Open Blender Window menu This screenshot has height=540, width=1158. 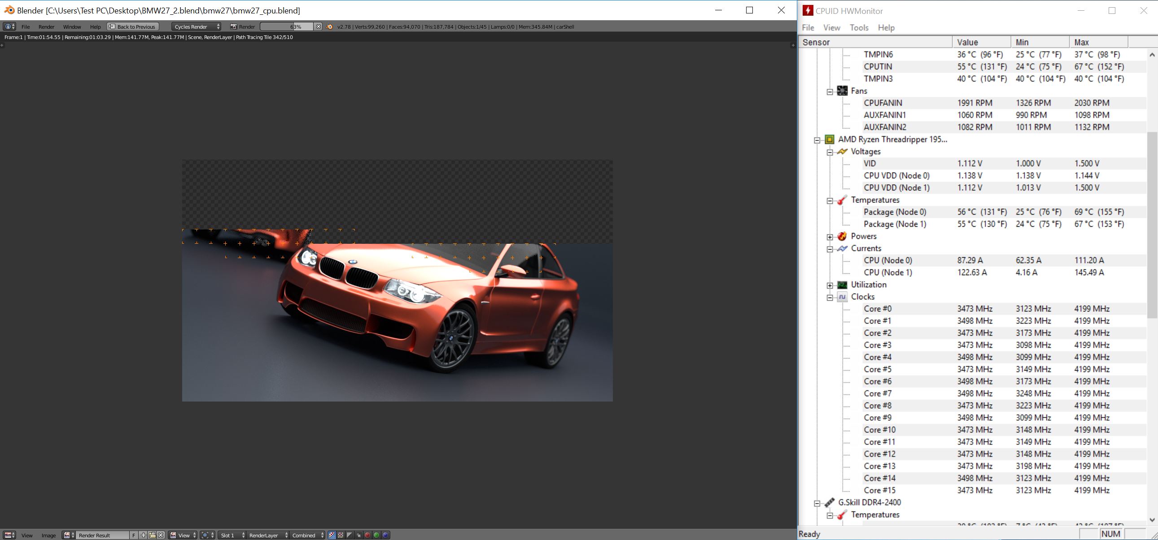click(x=72, y=26)
